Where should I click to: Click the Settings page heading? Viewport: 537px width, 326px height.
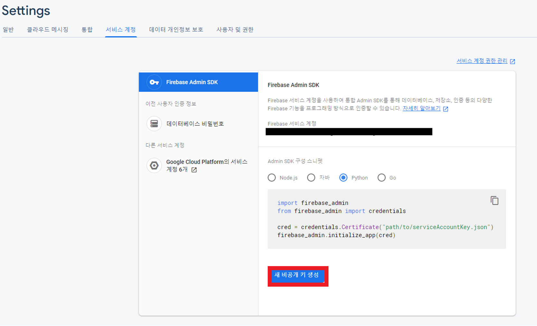(26, 11)
